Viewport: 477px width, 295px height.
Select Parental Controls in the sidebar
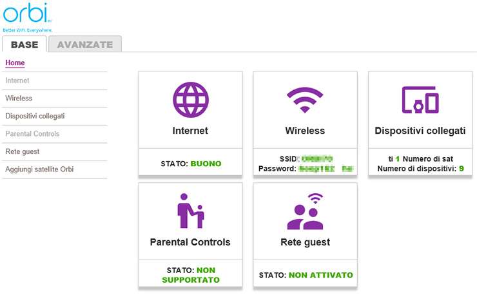[x=32, y=134]
